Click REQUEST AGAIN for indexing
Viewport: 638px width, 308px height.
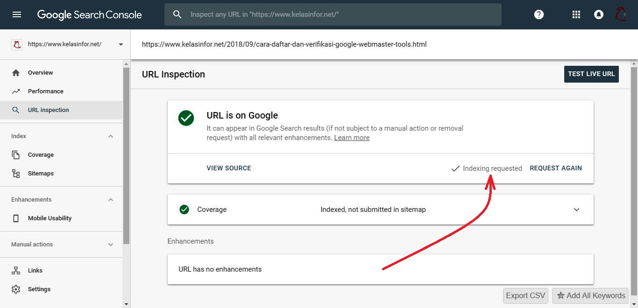coord(556,168)
